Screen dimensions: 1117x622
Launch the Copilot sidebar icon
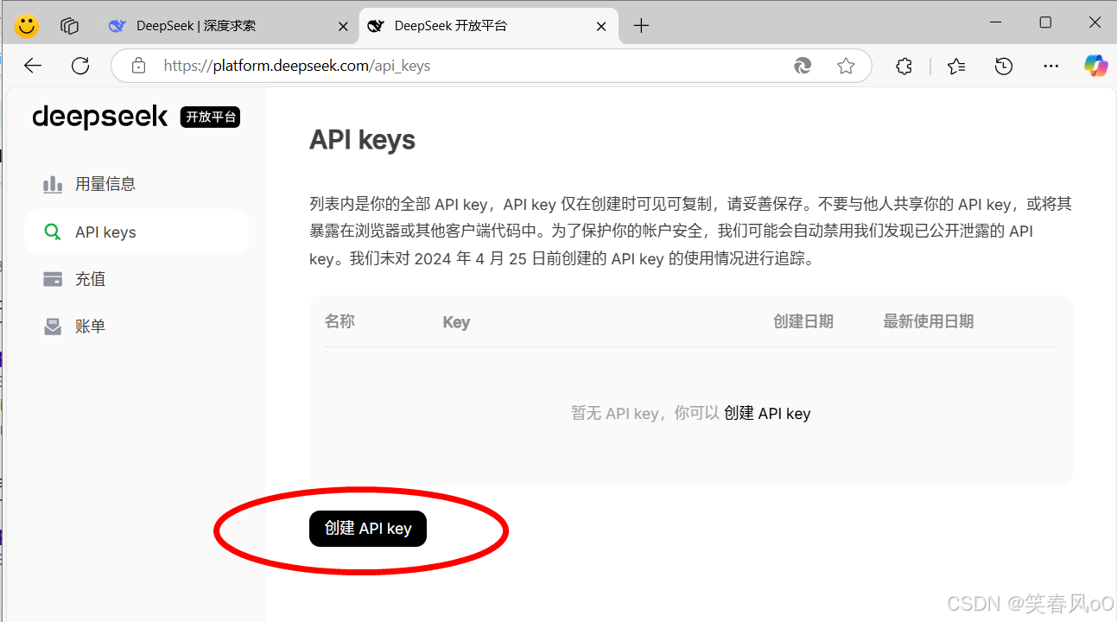1095,66
